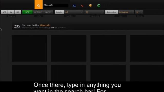Open the blue random shuffle icon
164x92 pixels.
coord(74,6)
